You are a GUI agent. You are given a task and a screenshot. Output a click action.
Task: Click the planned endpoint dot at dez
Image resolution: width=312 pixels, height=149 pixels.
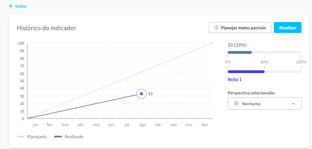(x=212, y=43)
